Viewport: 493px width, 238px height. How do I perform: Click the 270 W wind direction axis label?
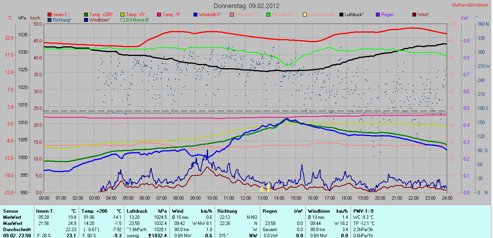click(x=483, y=66)
